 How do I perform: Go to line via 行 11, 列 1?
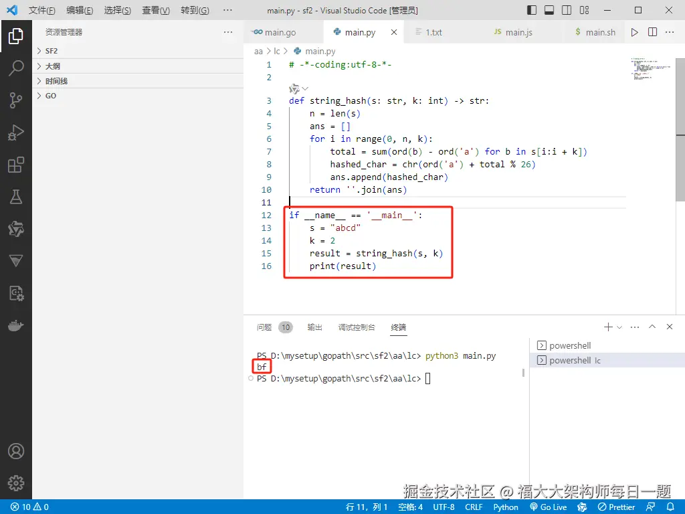click(x=367, y=507)
